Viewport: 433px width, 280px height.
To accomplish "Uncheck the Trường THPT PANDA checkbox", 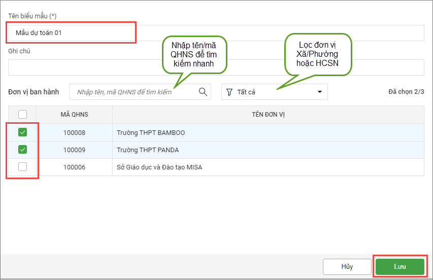I will pos(22,150).
